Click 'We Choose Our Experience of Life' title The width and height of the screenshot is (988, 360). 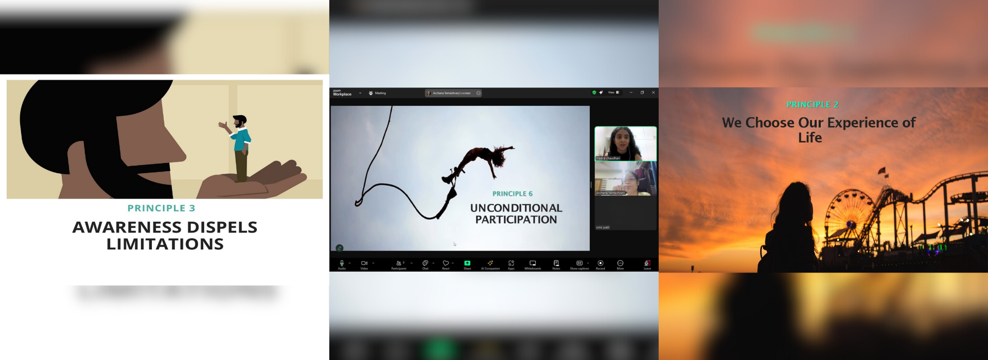pyautogui.click(x=819, y=130)
